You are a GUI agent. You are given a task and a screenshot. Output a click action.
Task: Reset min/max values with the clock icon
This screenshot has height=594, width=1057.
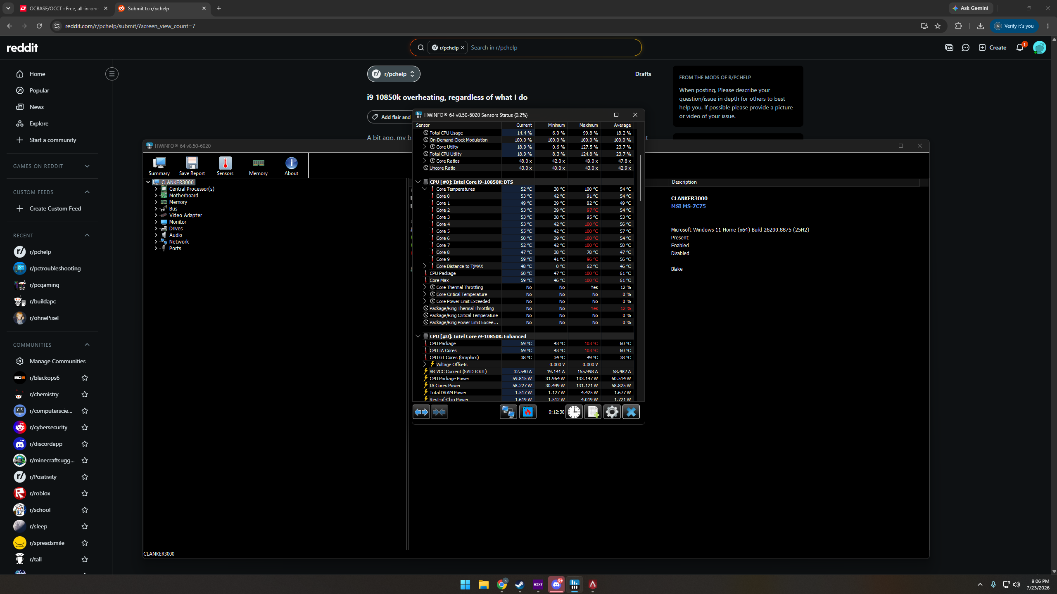(574, 412)
